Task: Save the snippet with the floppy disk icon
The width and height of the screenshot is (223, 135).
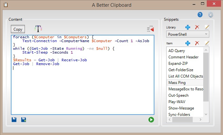Action: [14, 120]
